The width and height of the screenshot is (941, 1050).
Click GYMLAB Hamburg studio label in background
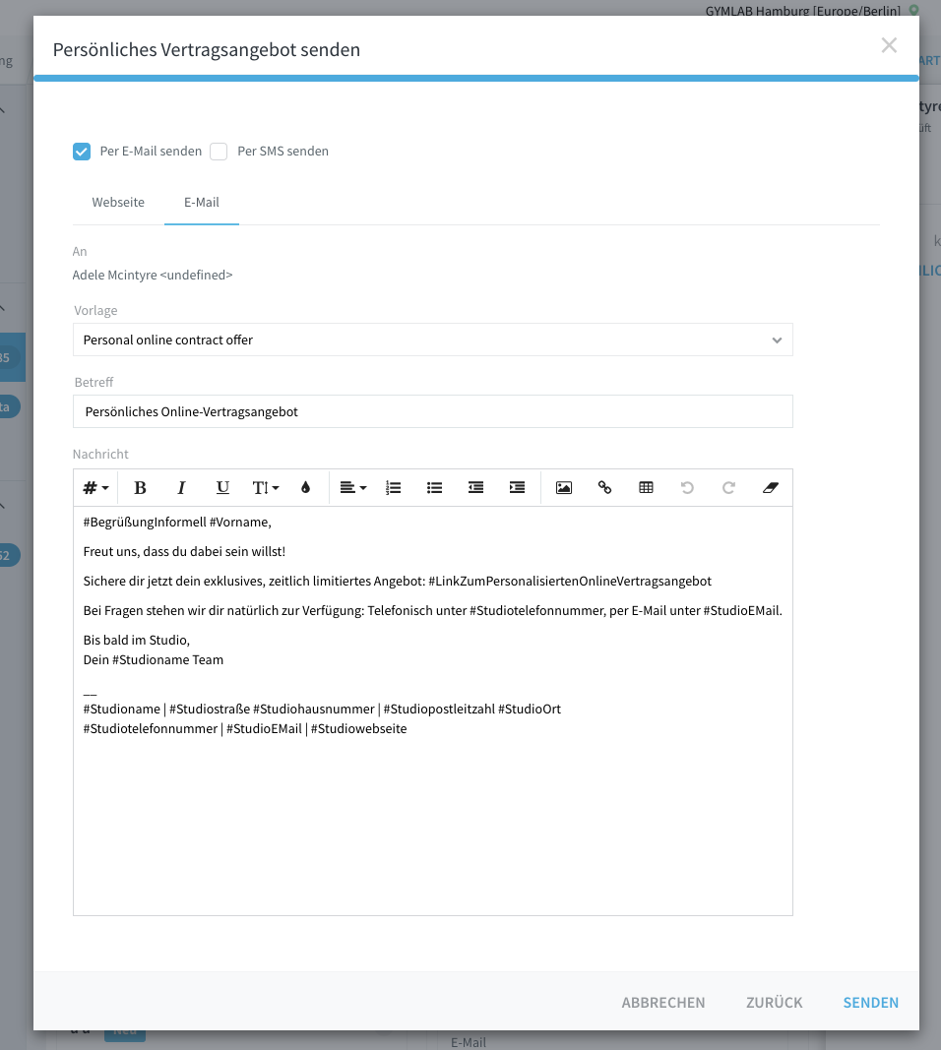click(803, 11)
